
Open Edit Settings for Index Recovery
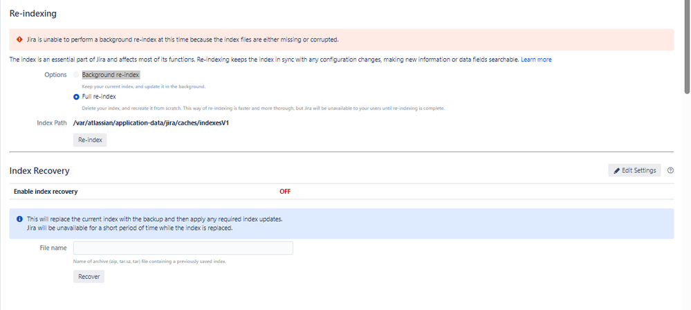(634, 170)
